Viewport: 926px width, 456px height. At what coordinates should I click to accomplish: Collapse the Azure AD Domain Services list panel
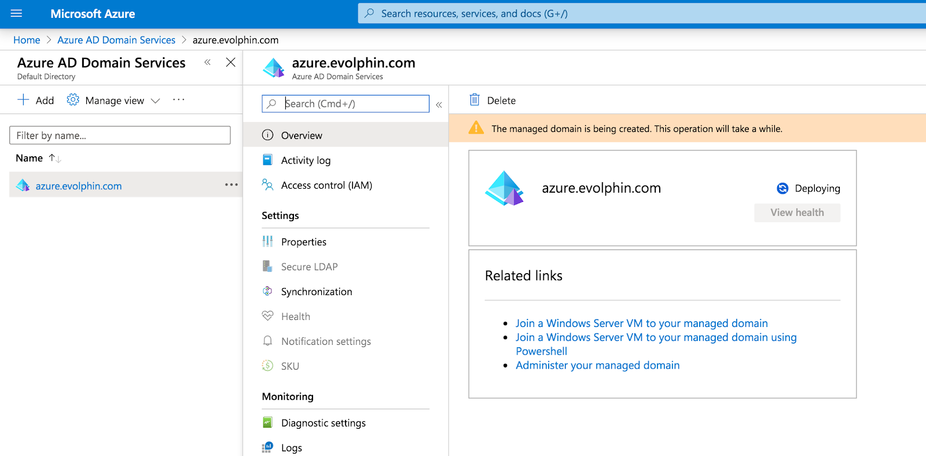click(207, 62)
